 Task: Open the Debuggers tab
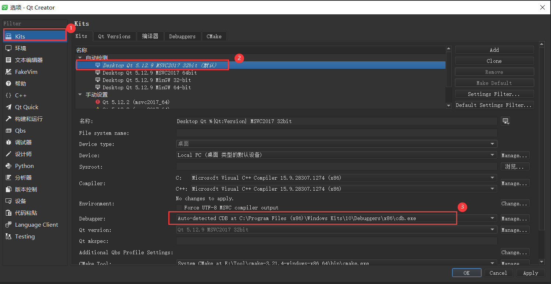click(182, 36)
